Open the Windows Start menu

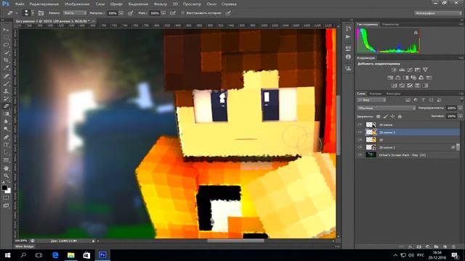coord(8,255)
